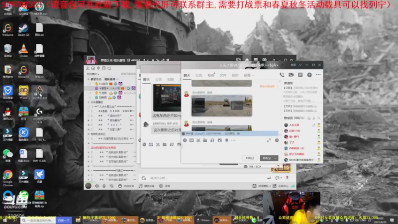Switch to the 文件 tab in front window
This screenshot has width=398, height=224.
223,76
